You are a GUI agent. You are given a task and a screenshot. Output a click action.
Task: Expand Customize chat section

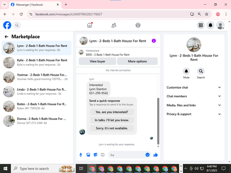click(194, 87)
